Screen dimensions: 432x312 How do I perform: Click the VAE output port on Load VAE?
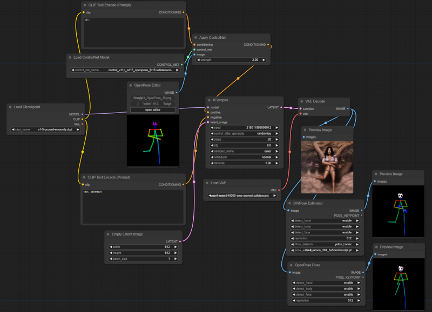[x=279, y=190]
